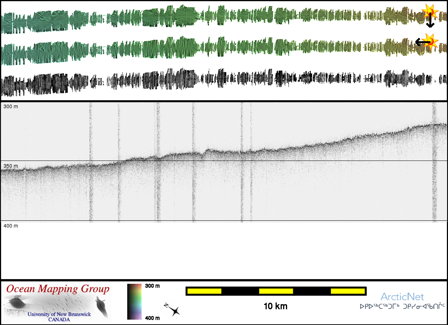Click the University of New Brunswick text

click(59, 314)
